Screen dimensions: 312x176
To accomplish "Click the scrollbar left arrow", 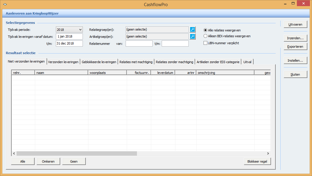I will pyautogui.click(x=14, y=154).
